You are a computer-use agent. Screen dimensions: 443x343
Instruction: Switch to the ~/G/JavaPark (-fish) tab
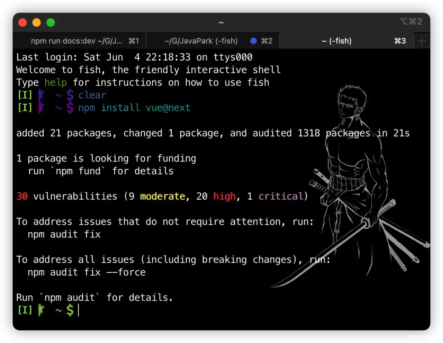pyautogui.click(x=213, y=41)
